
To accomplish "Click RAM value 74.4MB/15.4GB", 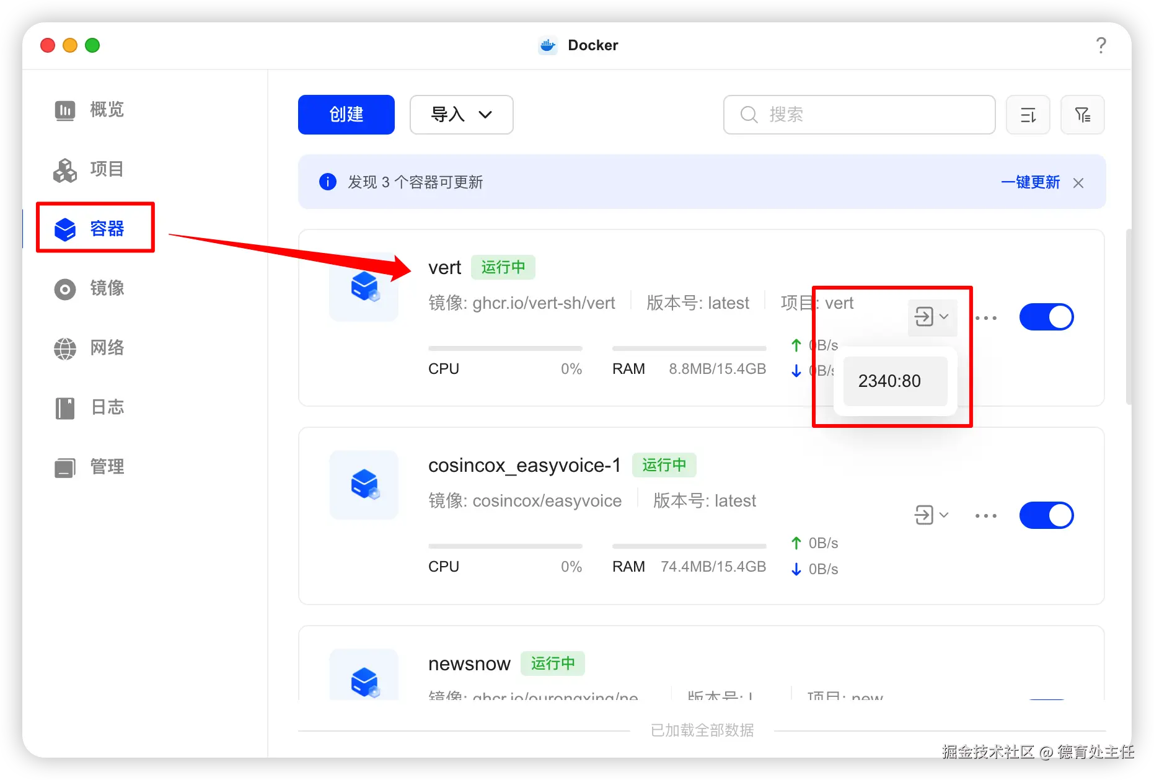I will coord(713,567).
